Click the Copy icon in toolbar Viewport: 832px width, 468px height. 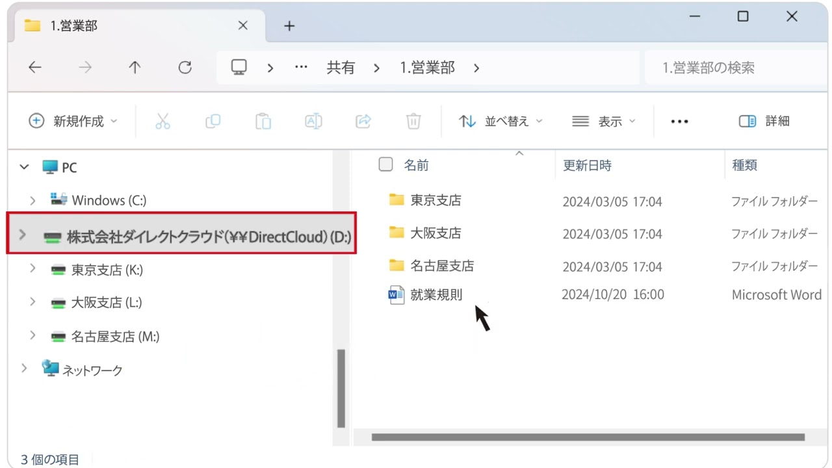coord(213,121)
